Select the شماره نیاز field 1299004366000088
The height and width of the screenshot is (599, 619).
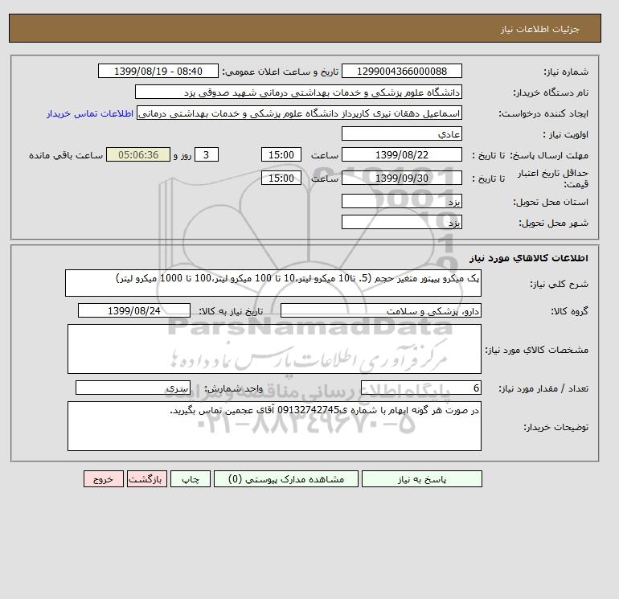tap(401, 71)
